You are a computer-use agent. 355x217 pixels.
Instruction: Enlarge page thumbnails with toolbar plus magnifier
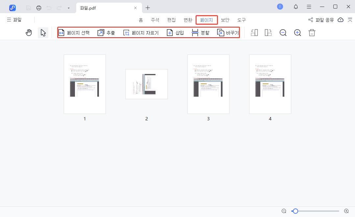(x=297, y=33)
